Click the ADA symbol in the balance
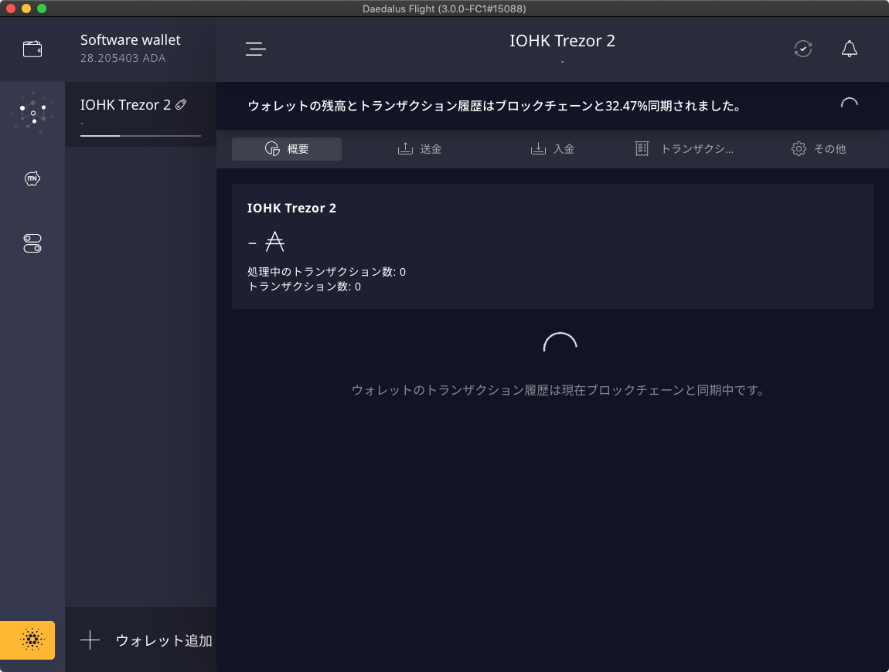 coord(275,242)
